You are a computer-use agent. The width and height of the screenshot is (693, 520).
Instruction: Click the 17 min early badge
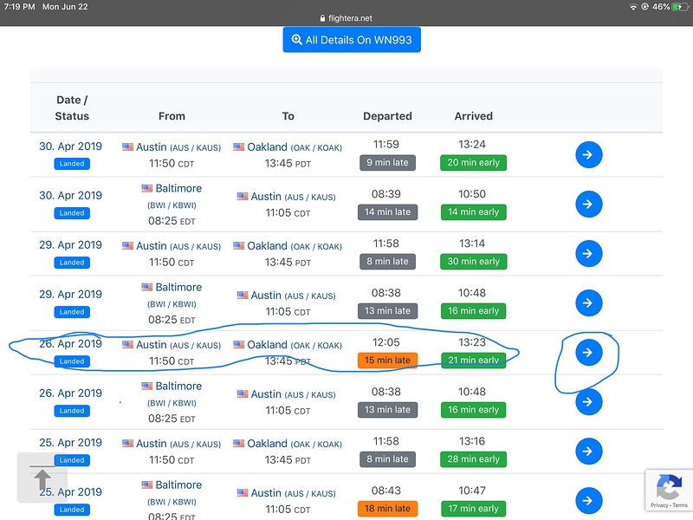473,509
